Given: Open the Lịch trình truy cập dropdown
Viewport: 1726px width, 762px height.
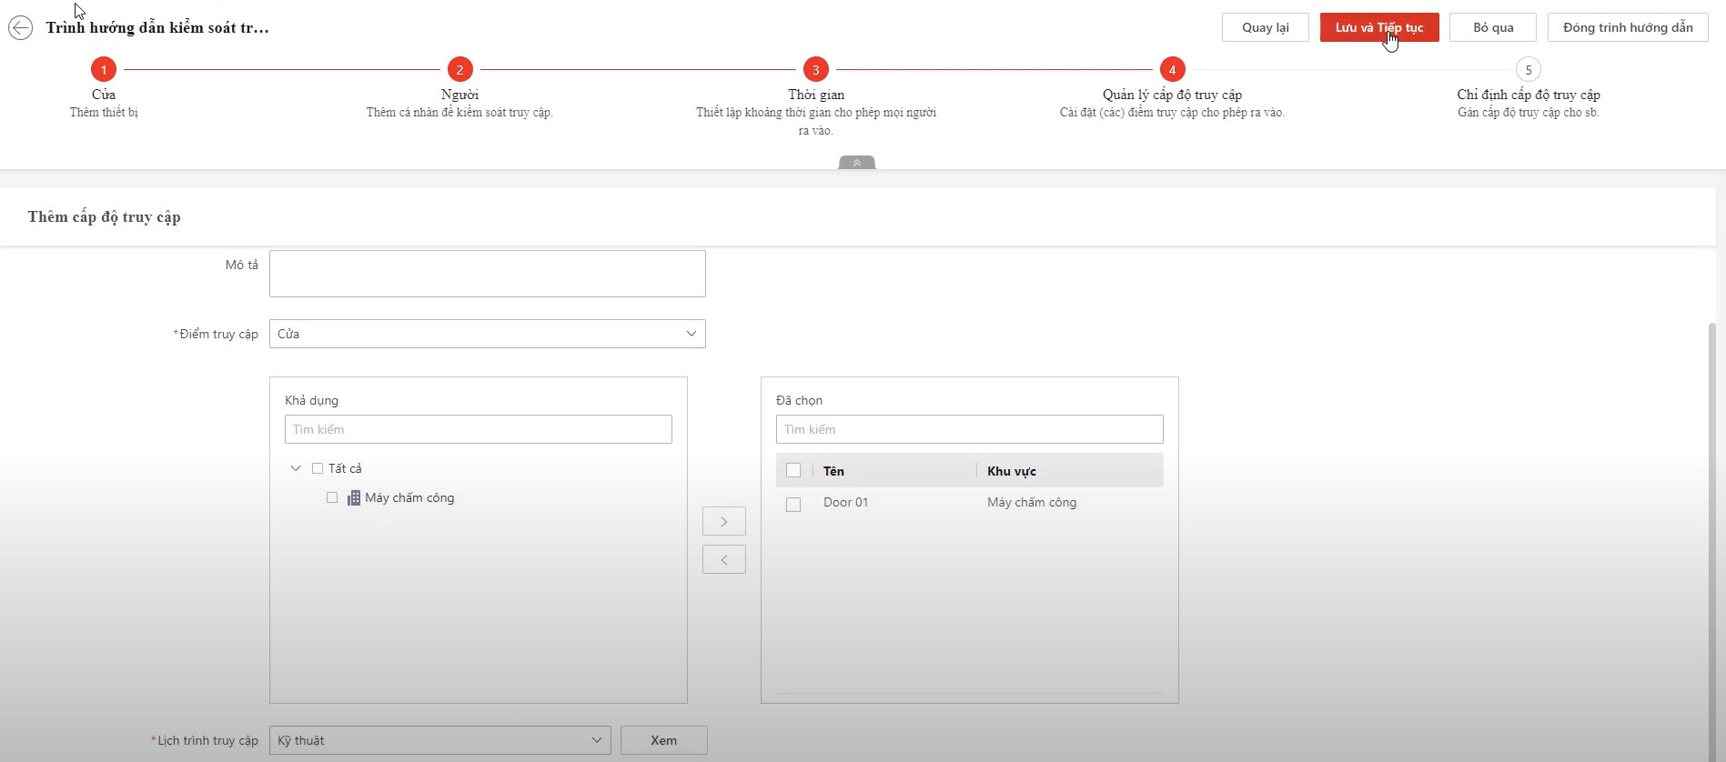Looking at the screenshot, I should [x=440, y=740].
